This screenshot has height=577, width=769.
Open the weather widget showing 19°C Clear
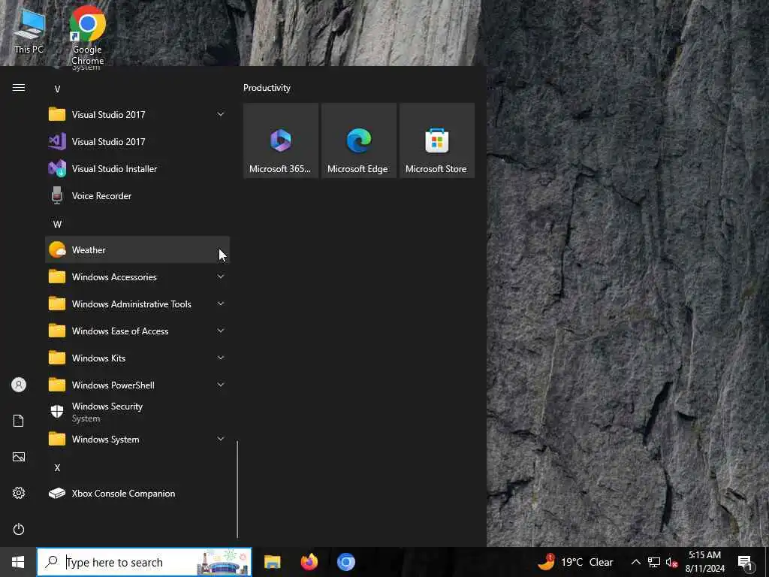pyautogui.click(x=574, y=562)
